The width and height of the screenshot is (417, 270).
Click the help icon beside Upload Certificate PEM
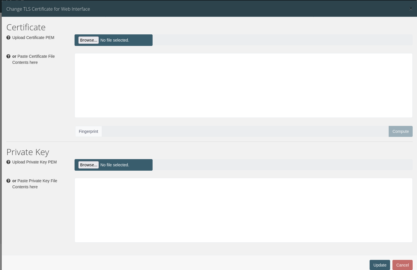pyautogui.click(x=8, y=37)
